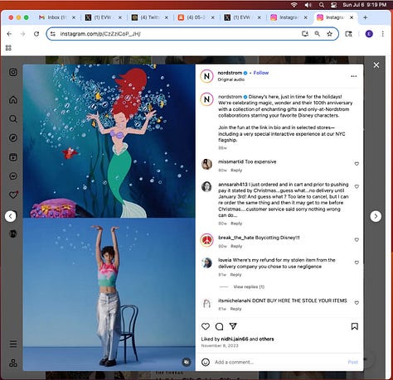Follow the nordstrom account
Screen dimensions: 393x380
261,73
